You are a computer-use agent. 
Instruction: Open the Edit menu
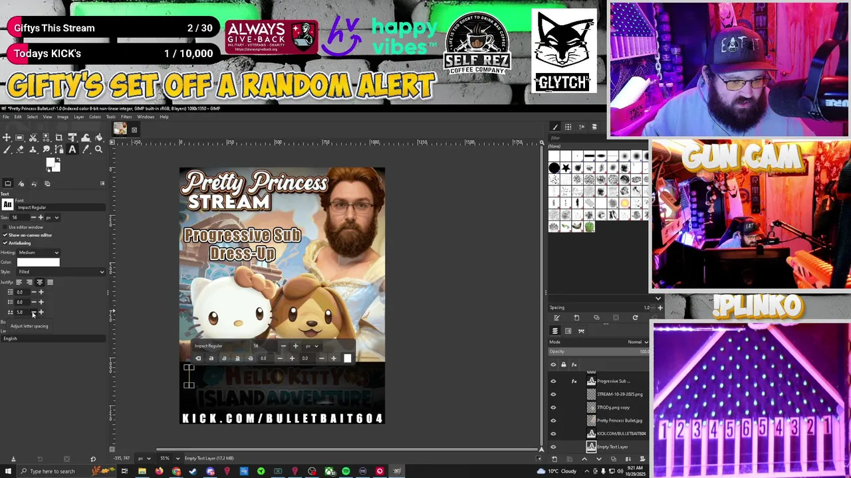pos(18,117)
